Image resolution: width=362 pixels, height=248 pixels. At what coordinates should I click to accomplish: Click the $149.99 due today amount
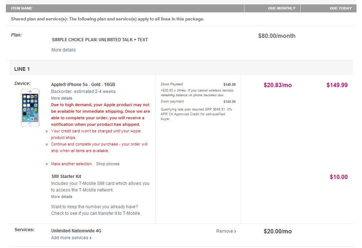(x=337, y=85)
